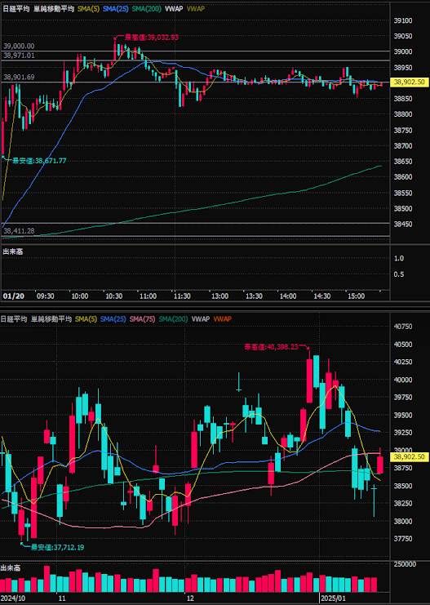Click the 38,971.01 horizontal line label
The width and height of the screenshot is (430, 605).
tap(19, 56)
